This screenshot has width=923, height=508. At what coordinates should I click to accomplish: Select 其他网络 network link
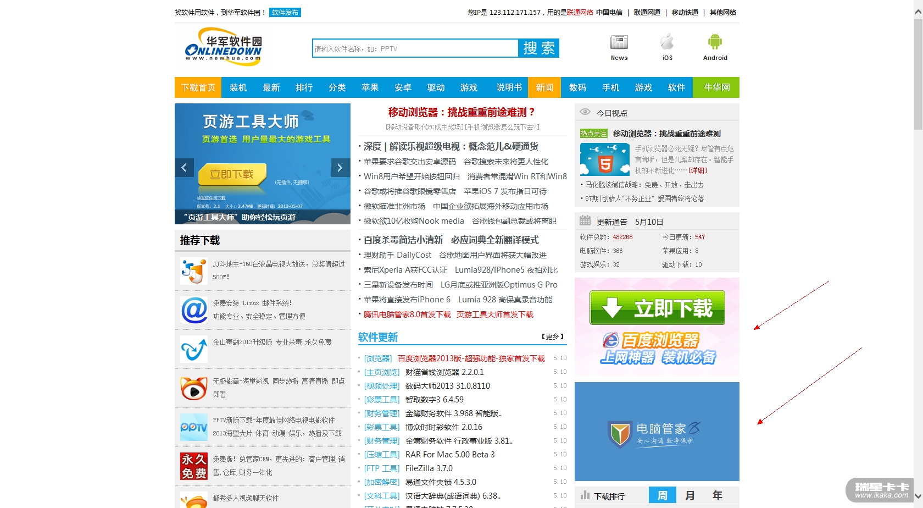pos(723,13)
